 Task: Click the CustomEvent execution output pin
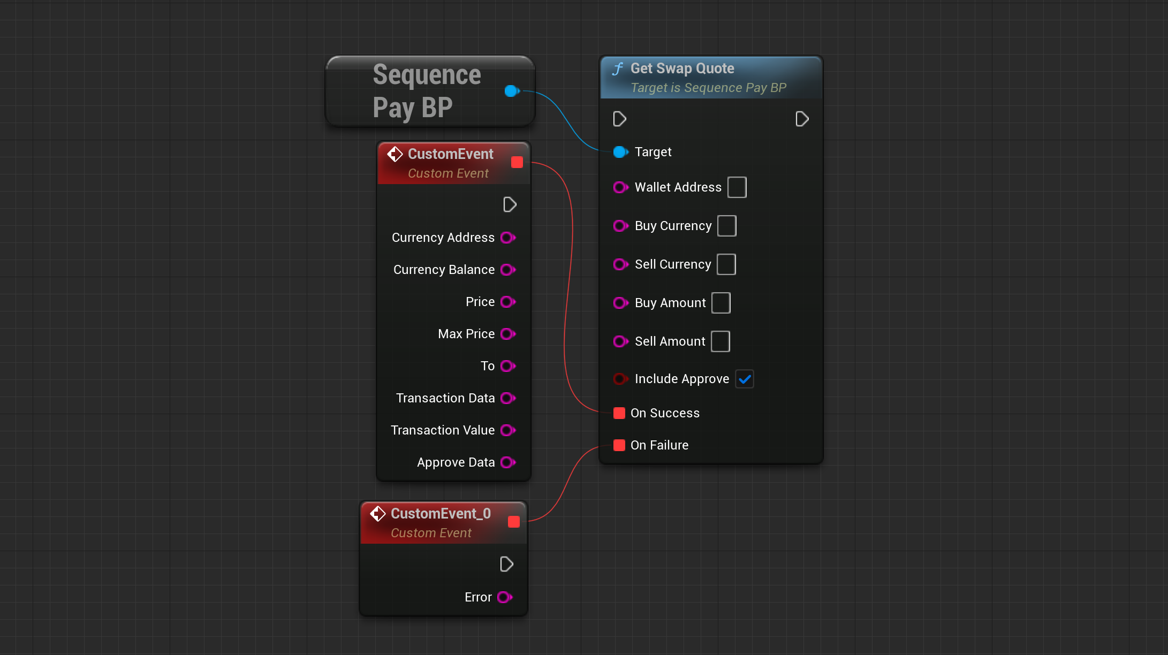pos(510,204)
